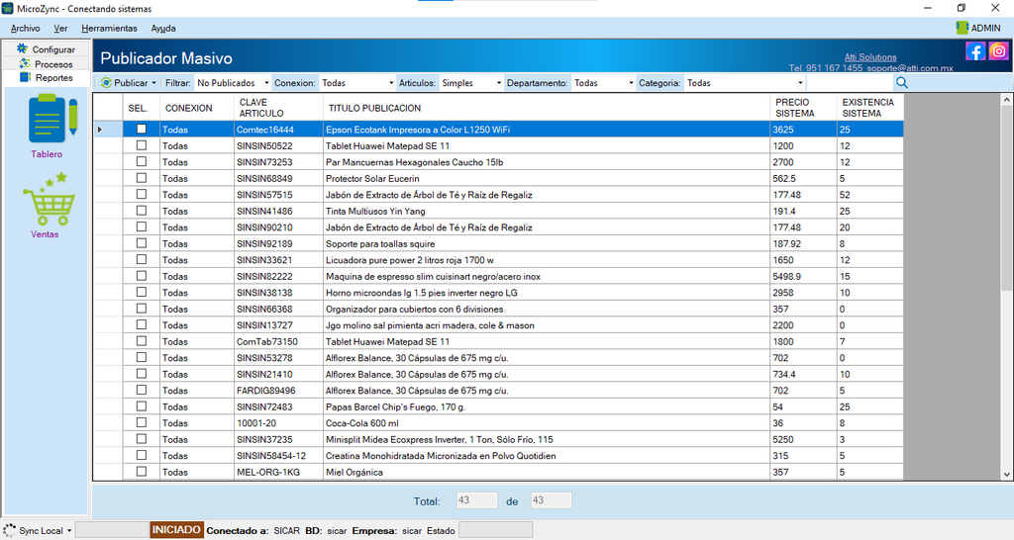Check the box for SINSIN50522 Tablet Huawei row
Image resolution: width=1014 pixels, height=540 pixels.
pyautogui.click(x=141, y=145)
